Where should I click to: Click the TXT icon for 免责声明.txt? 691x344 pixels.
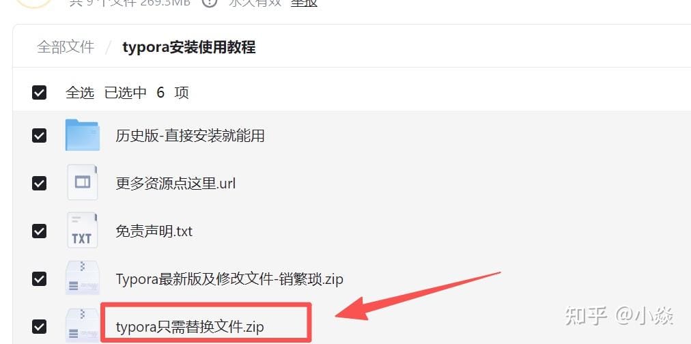coord(83,231)
